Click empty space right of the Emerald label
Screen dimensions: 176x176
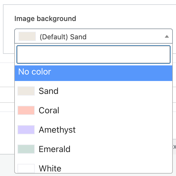click(121, 149)
